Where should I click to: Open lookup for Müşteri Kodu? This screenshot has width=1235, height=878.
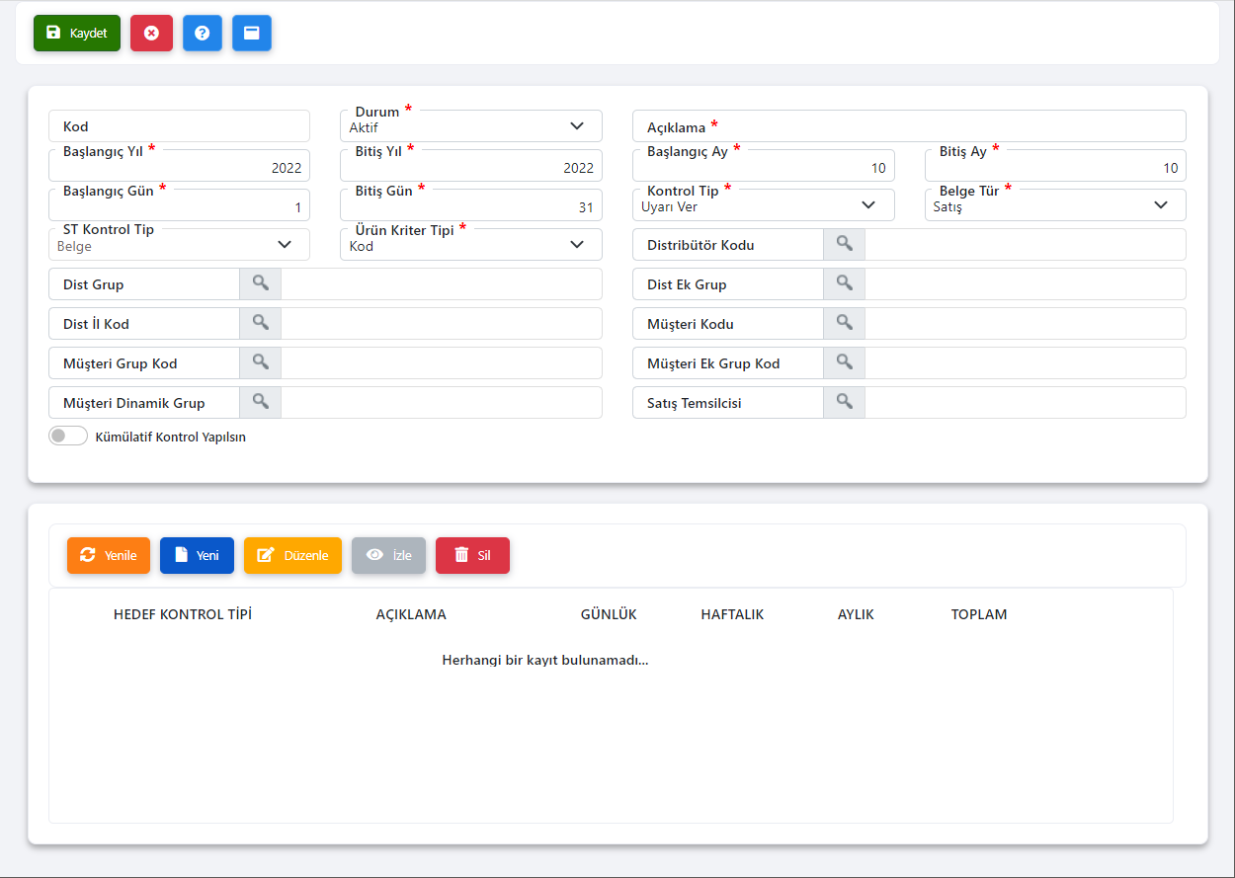pos(844,323)
